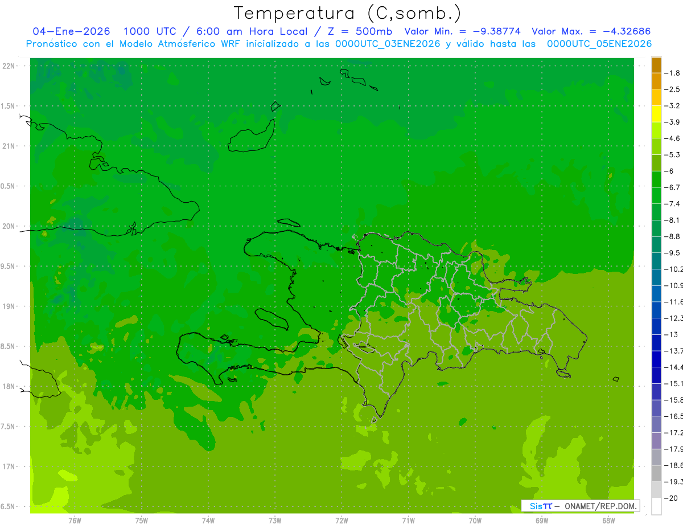683x528 pixels.
Task: Pick the swatch between -8.1 and -8.8
Action: 656,228
